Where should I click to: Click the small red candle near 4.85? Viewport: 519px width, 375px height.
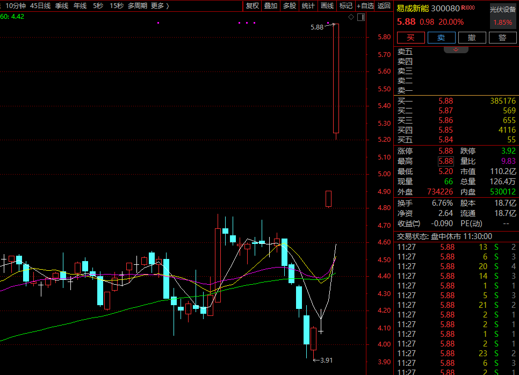pos(328,199)
